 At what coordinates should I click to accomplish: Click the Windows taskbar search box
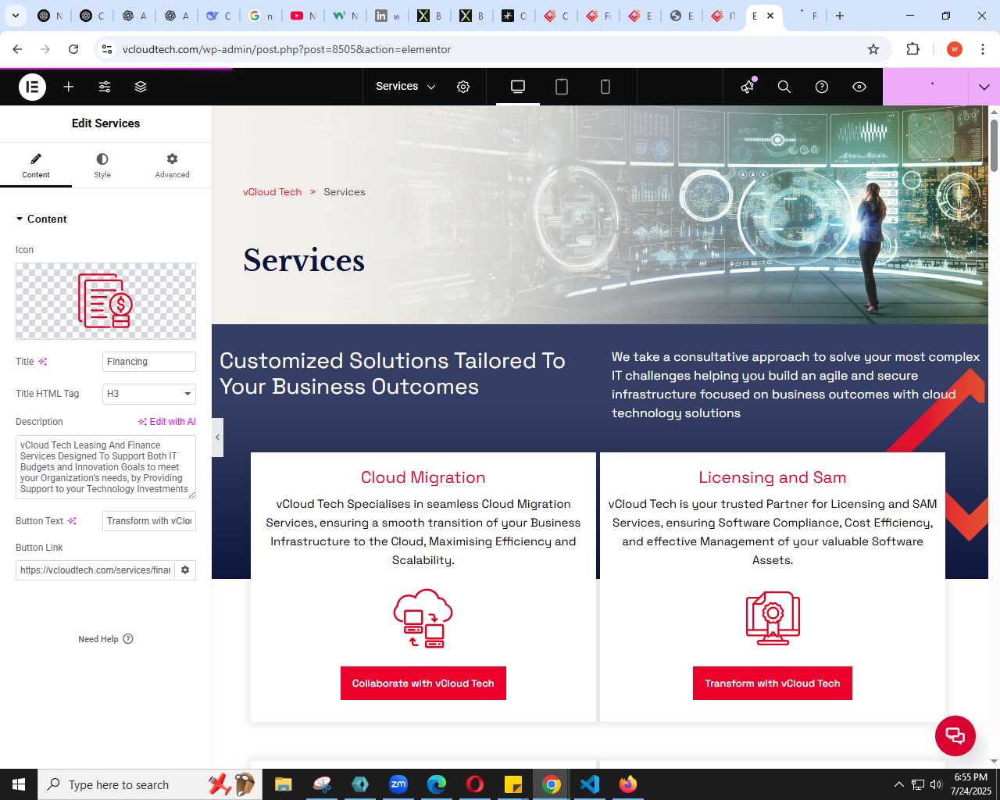tap(148, 784)
